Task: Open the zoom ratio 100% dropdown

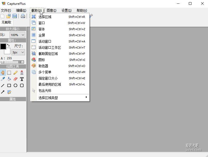Action: (x=17, y=35)
